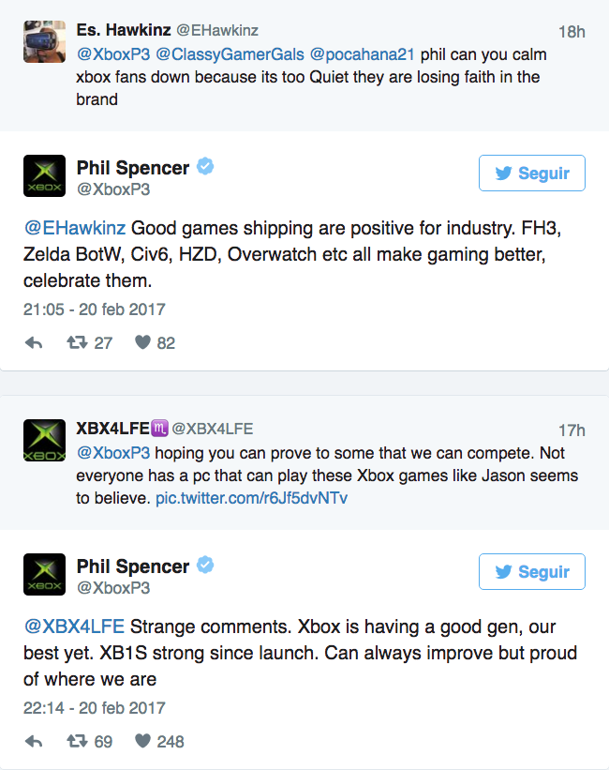The height and width of the screenshot is (770, 609).
Task: Like the tweet with 248 likes
Action: (x=142, y=742)
